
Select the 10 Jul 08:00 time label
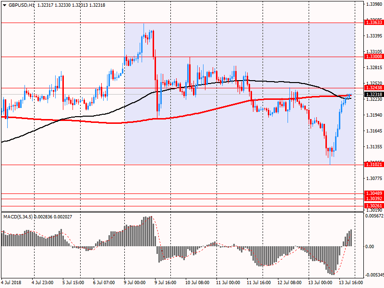[197, 283]
